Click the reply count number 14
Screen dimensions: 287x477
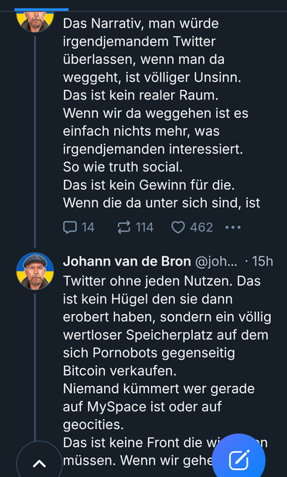click(x=88, y=228)
